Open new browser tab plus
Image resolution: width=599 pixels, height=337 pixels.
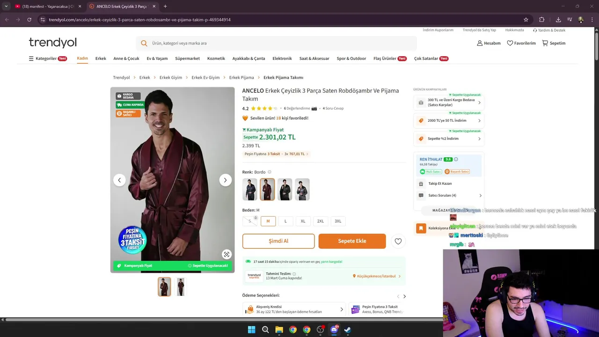click(x=165, y=7)
